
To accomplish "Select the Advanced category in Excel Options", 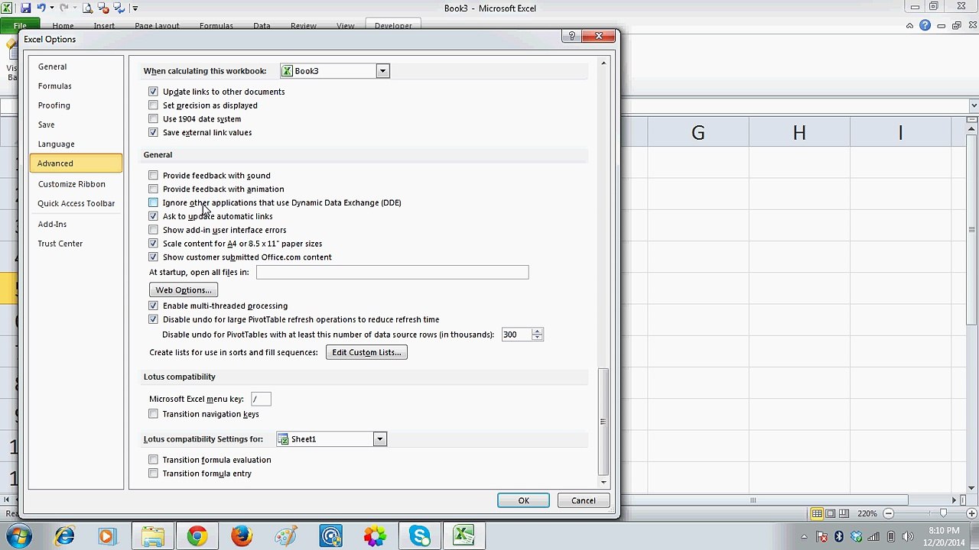I will tap(76, 163).
